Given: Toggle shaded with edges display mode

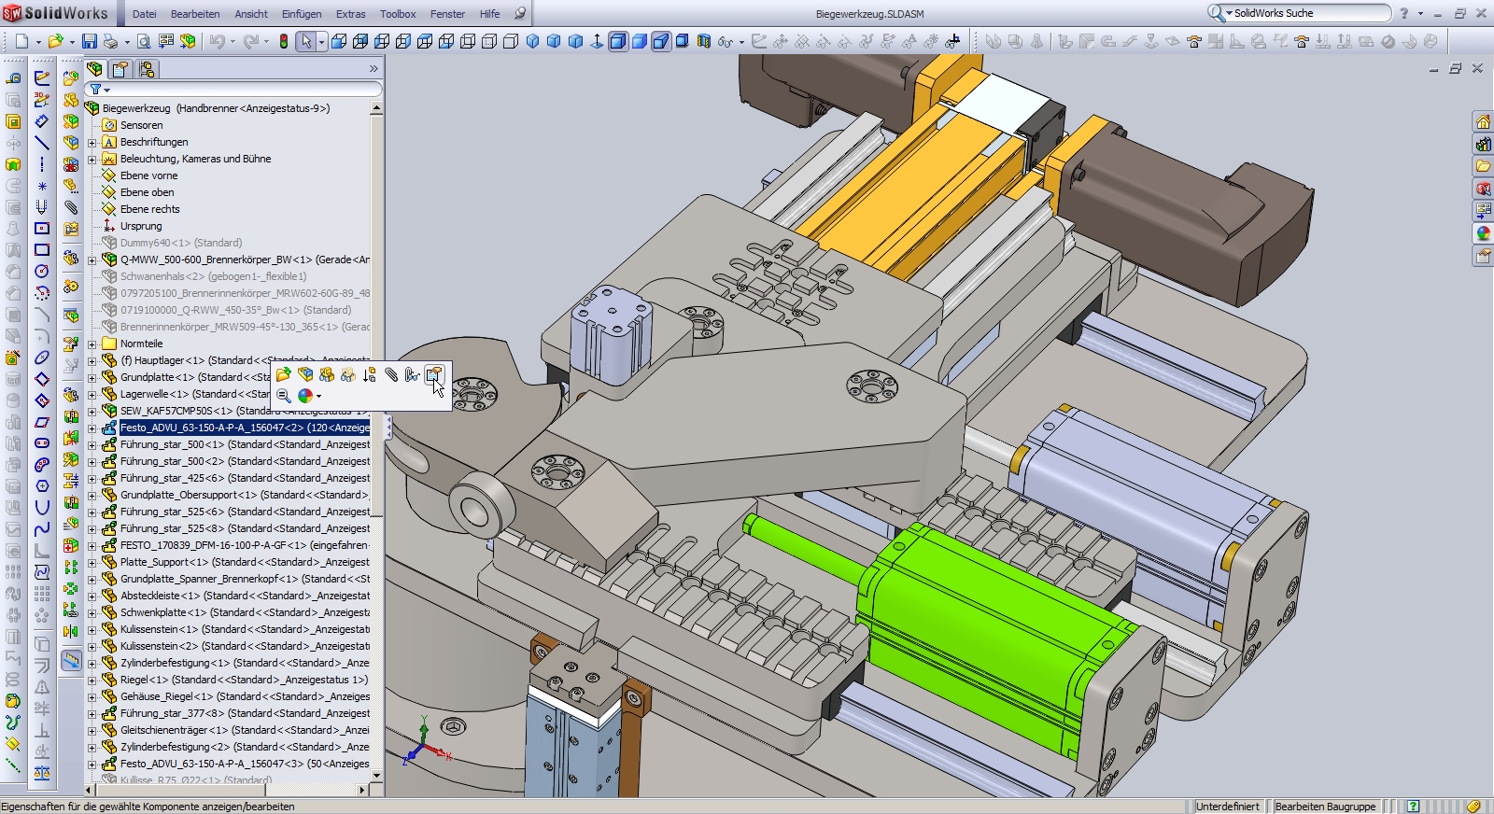Looking at the screenshot, I should click(618, 41).
